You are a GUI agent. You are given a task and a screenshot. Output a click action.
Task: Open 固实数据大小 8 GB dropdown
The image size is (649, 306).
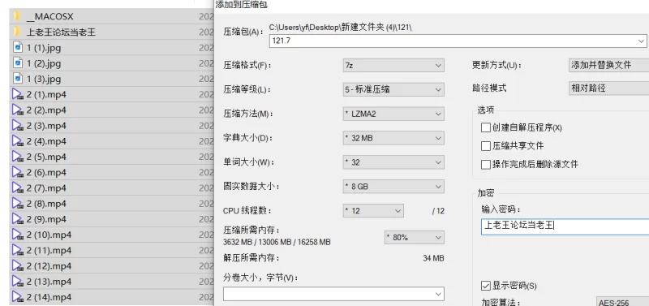click(393, 187)
